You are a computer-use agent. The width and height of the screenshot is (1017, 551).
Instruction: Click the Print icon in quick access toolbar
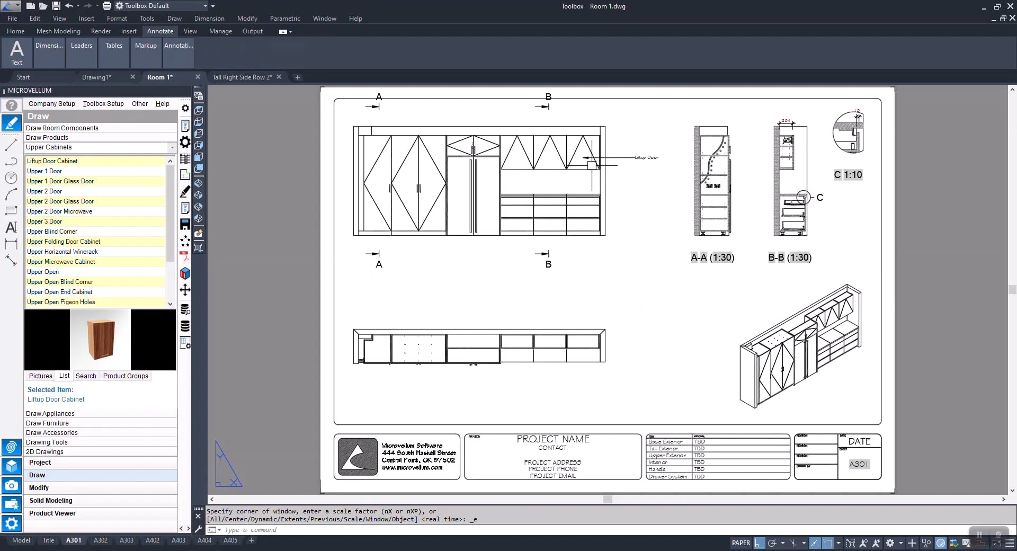point(106,6)
